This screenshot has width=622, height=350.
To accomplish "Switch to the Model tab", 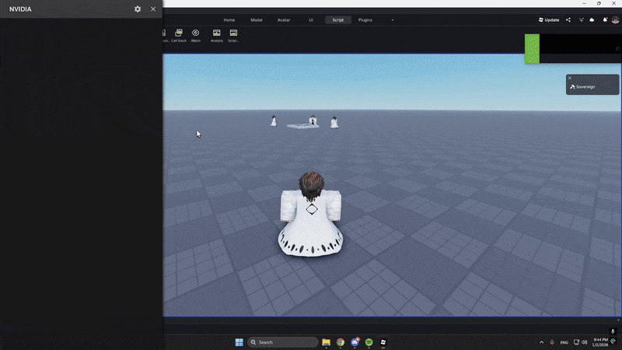I will pos(257,19).
